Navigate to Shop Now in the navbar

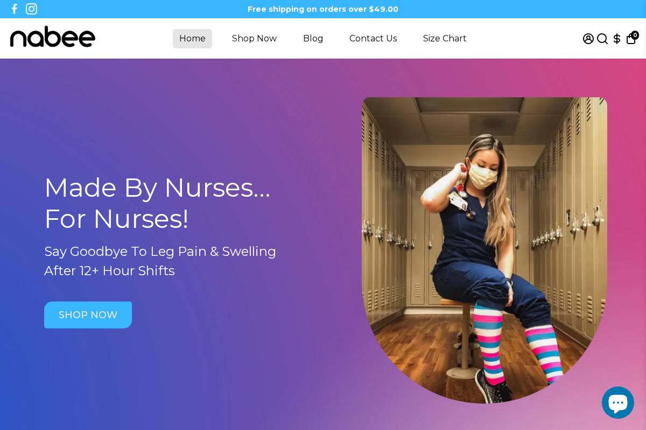(254, 39)
